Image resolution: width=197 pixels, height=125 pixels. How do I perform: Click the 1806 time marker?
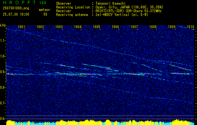[115, 27]
